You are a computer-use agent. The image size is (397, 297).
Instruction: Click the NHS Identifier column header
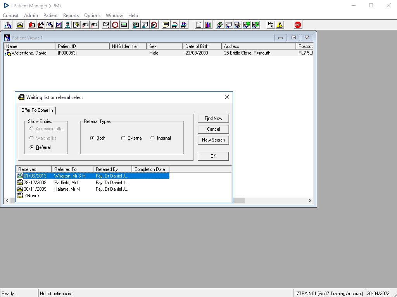[x=128, y=46]
